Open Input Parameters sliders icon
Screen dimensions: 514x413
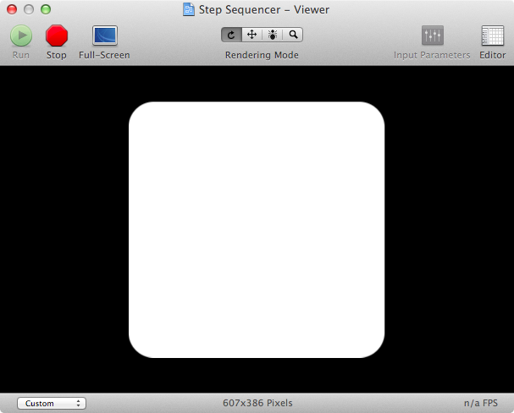433,36
